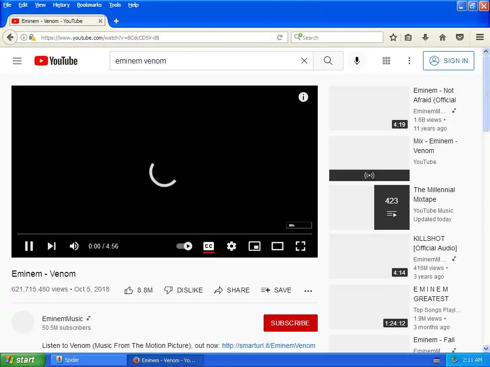Image resolution: width=490 pixels, height=367 pixels.
Task: Enter fullscreen mode icon
Action: 301,246
